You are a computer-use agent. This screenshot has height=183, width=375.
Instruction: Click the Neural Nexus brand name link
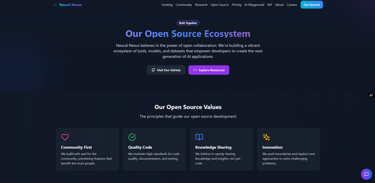pos(71,5)
